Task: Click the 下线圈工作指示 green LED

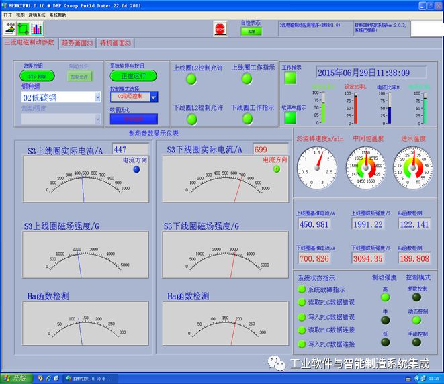Action: (247, 119)
